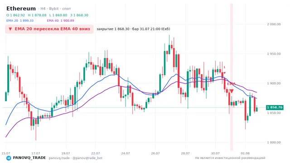Click the 26.07 date axis label

(x=155, y=153)
